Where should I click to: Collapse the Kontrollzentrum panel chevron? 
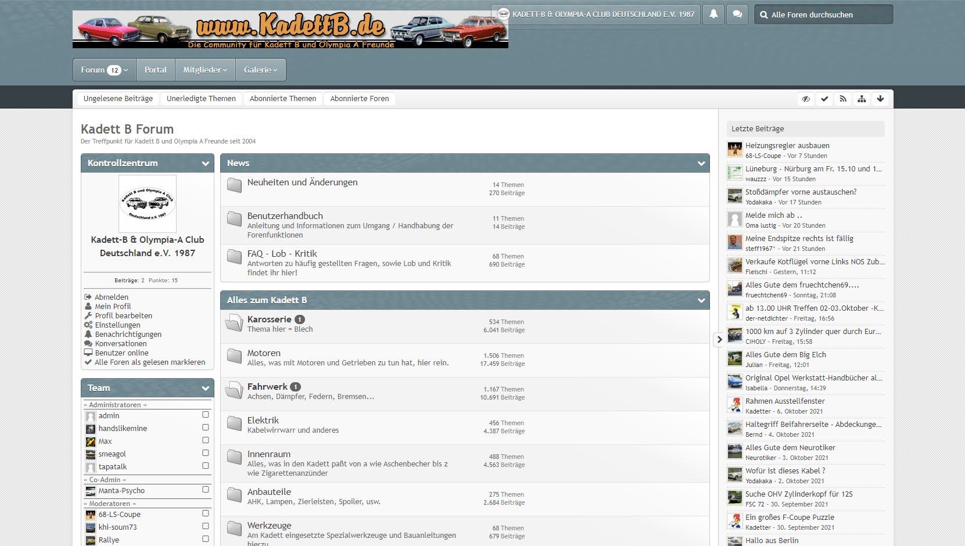click(205, 164)
